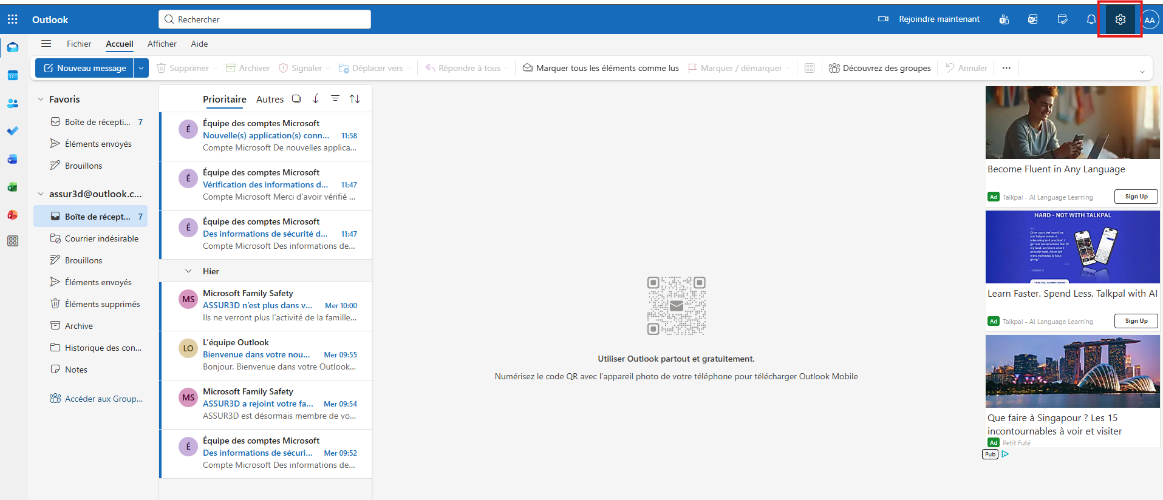Click Sign Up on Become Fluent ad
The image size is (1163, 500).
point(1136,197)
